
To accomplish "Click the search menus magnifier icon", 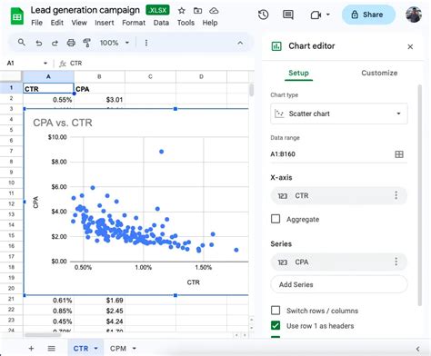I will [x=22, y=43].
